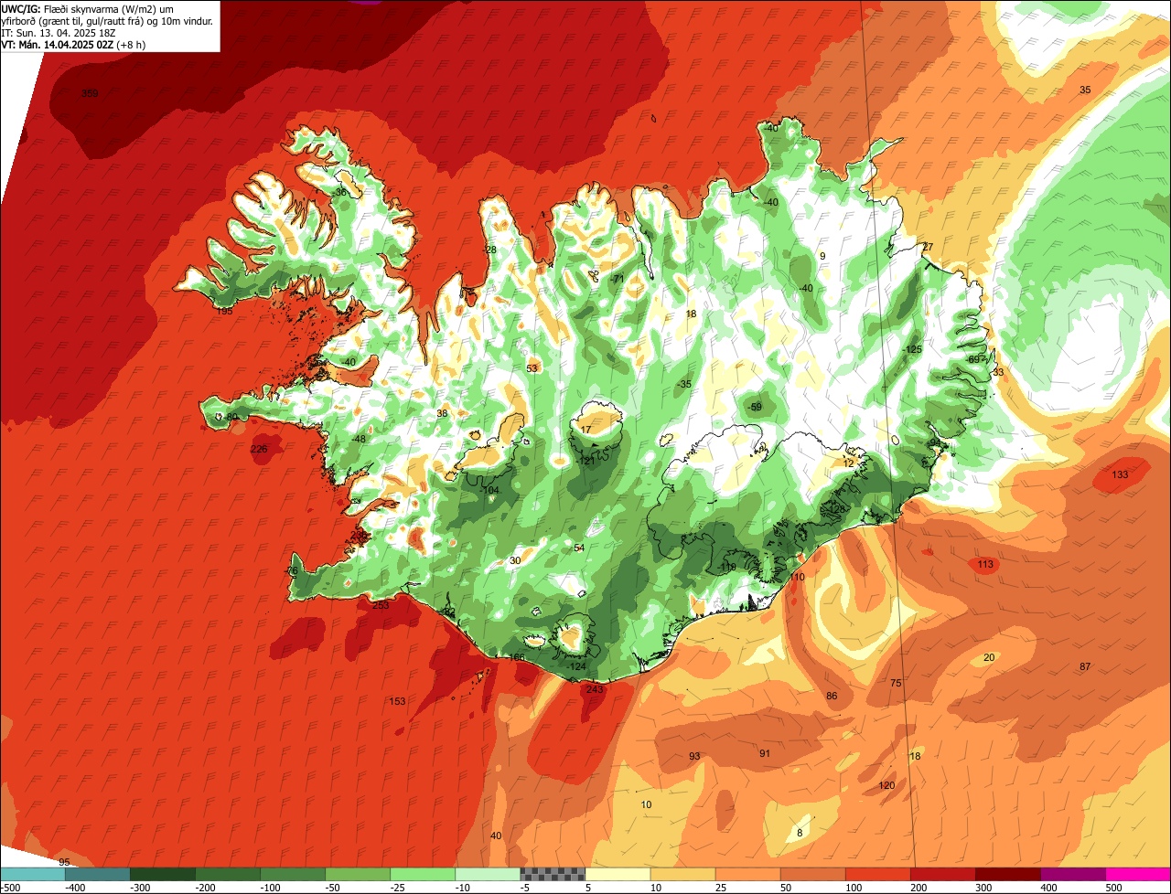Select the map value 133

pos(1120,474)
